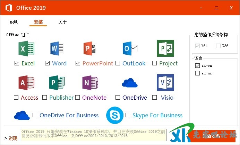The height and width of the screenshot is (145, 240).
Task: Click the Word application icon
Action: coord(57,48)
